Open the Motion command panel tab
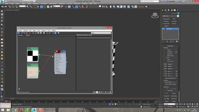The width and height of the screenshot is (199, 112). coord(172,10)
